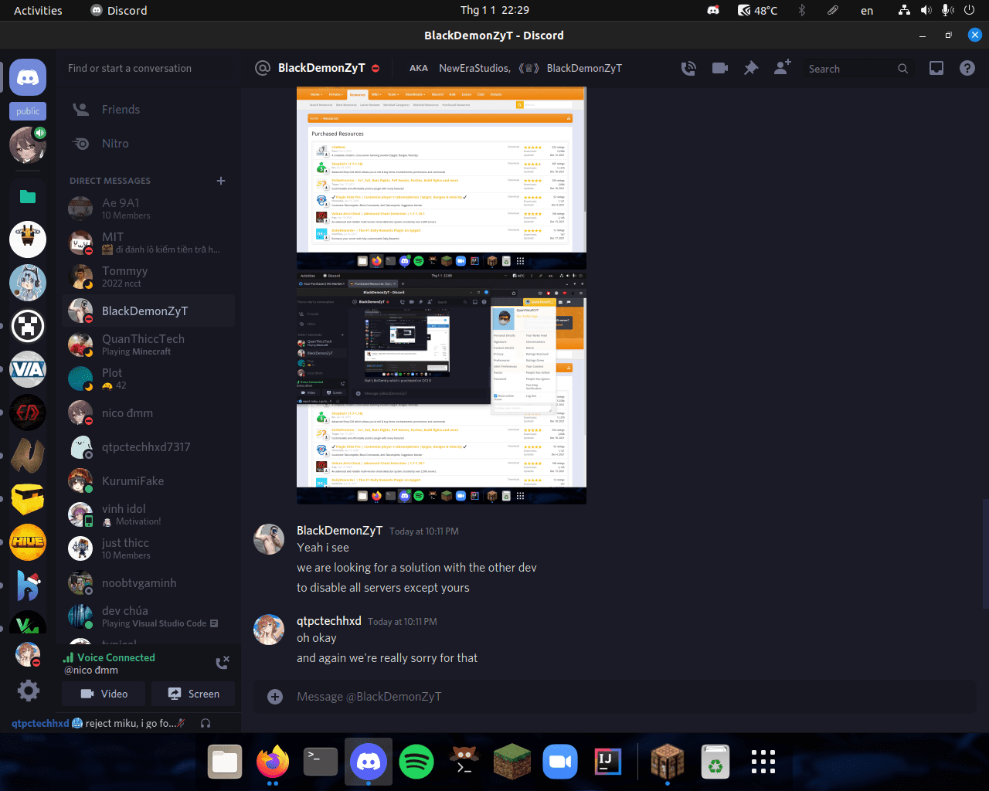Open the VIA server
The width and height of the screenshot is (989, 791).
[x=28, y=369]
